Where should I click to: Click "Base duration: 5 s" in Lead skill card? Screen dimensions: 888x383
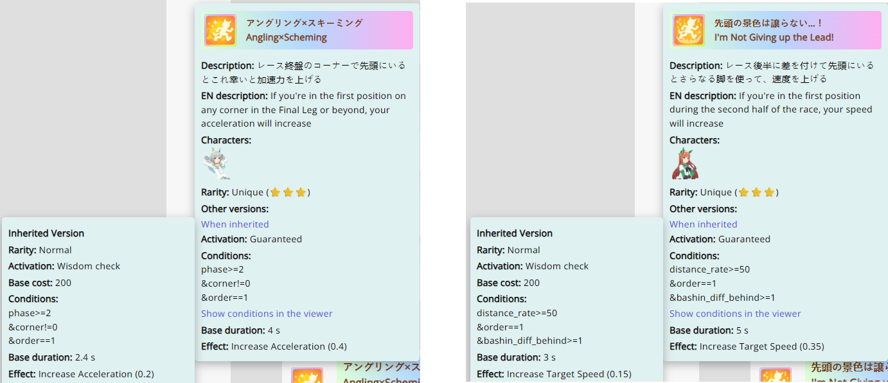[x=709, y=330]
